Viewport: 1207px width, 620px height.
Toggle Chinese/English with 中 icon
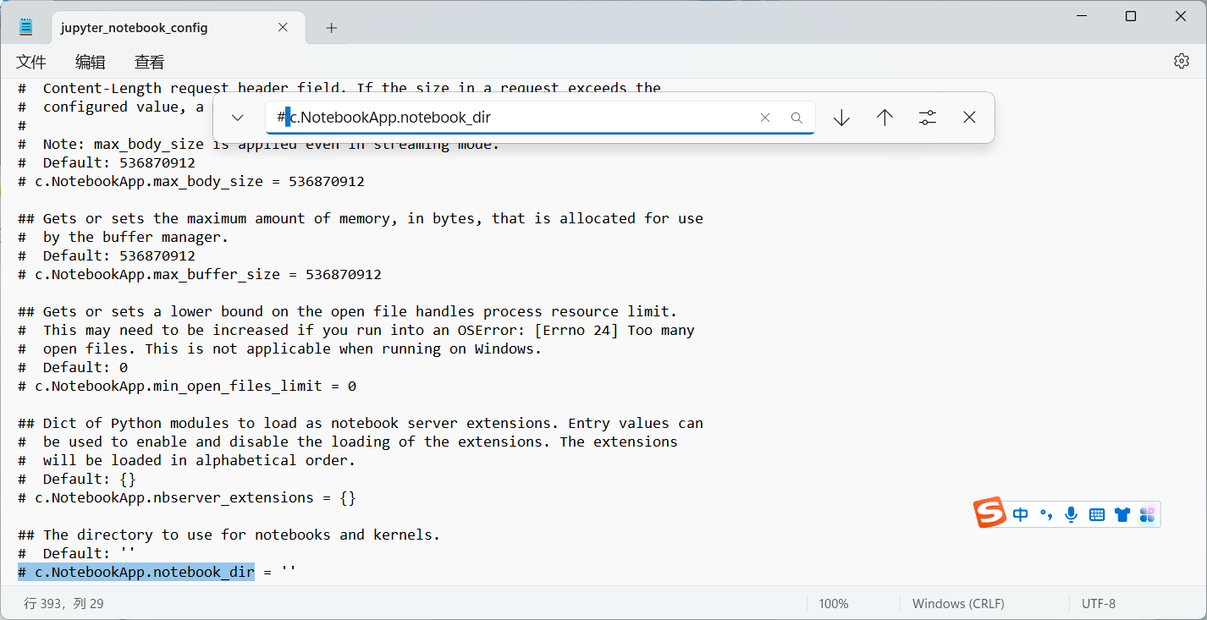click(1020, 513)
